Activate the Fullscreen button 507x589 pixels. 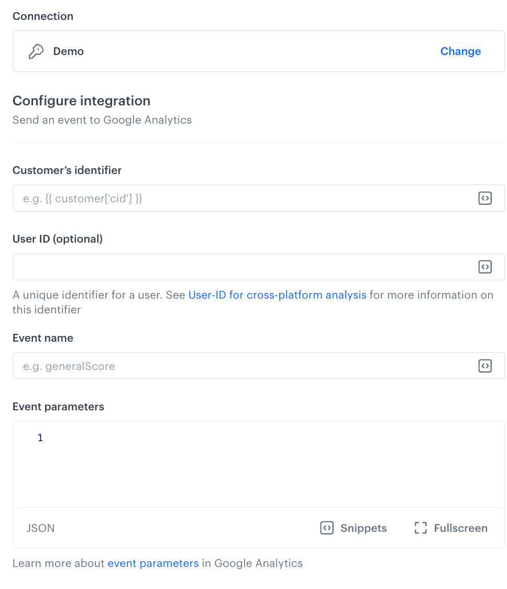449,528
